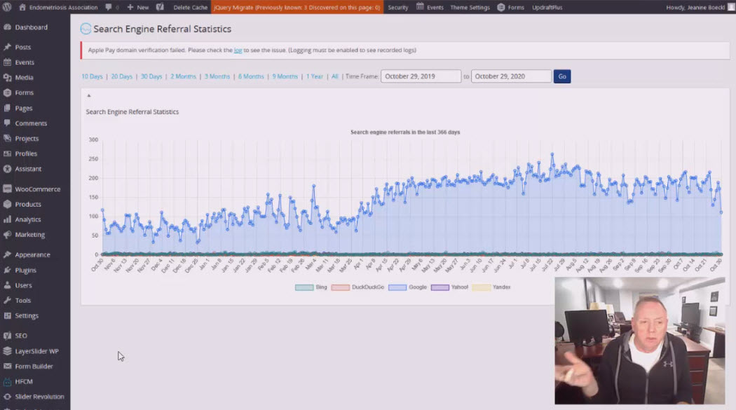Expand the New content menu

point(138,7)
